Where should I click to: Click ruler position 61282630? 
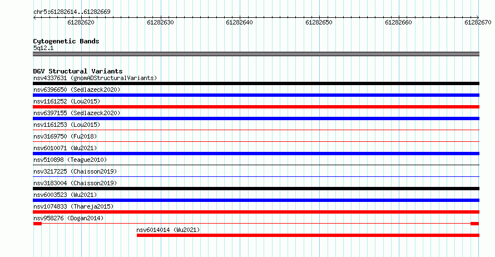[x=160, y=22]
